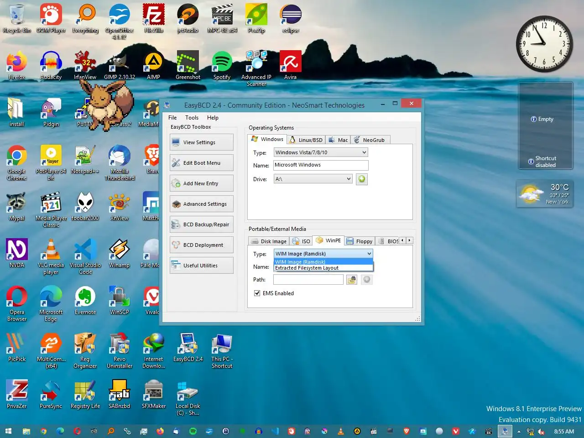
Task: Expand the A:\ Drive dropdown
Action: (313, 179)
